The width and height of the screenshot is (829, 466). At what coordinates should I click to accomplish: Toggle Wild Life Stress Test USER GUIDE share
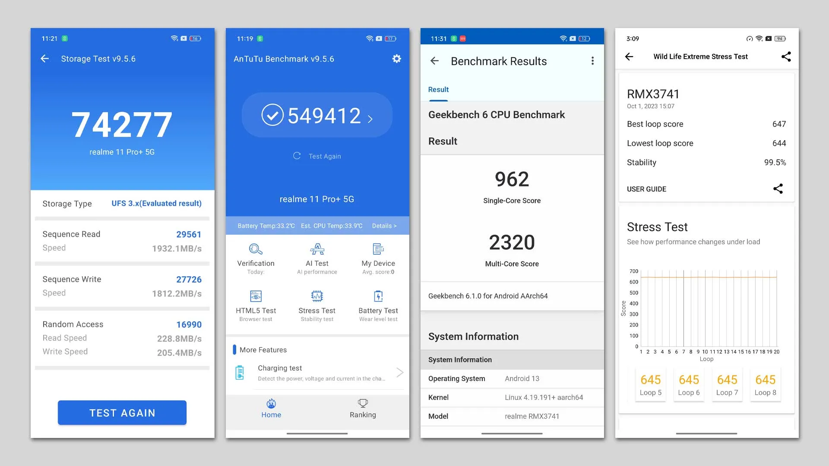[777, 188]
